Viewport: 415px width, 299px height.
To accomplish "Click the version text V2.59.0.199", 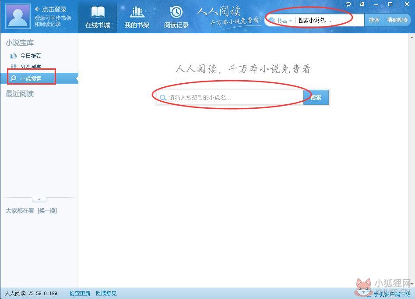I will (42, 293).
